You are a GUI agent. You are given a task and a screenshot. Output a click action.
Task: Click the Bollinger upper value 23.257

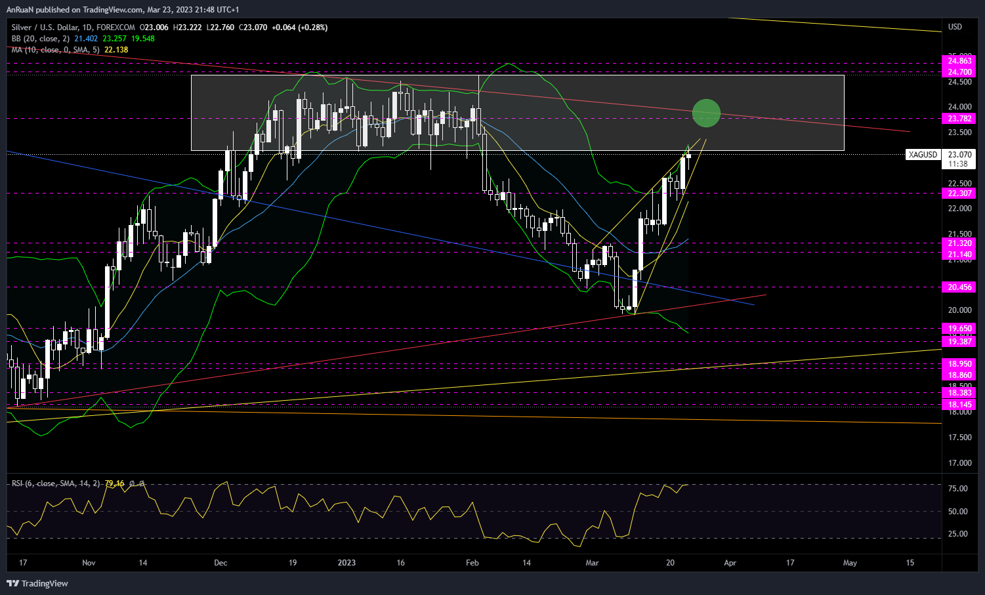[x=115, y=39]
